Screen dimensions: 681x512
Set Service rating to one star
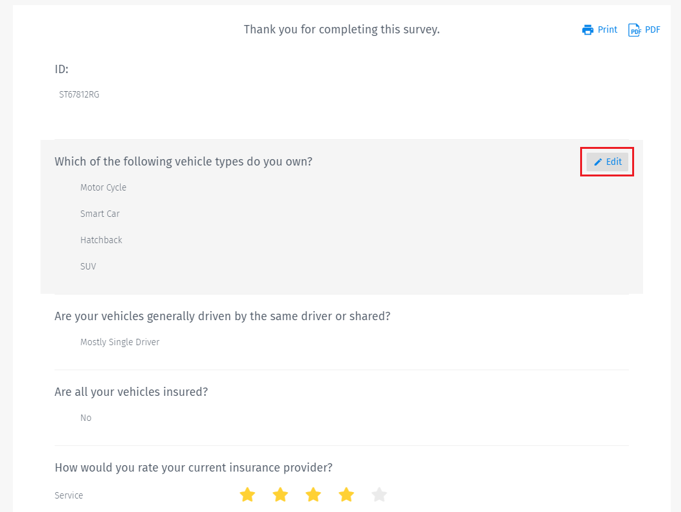[x=247, y=495]
